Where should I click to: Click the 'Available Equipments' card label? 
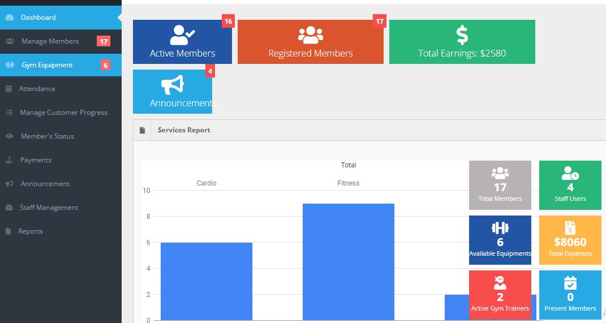[500, 253]
